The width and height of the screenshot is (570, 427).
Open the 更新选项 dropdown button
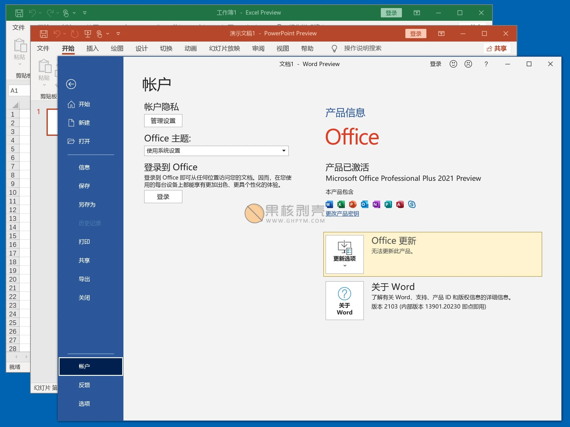coord(345,254)
